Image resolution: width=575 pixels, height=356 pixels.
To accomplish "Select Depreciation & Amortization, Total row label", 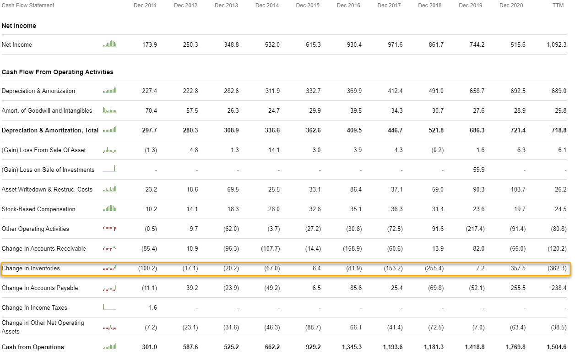I will [50, 130].
